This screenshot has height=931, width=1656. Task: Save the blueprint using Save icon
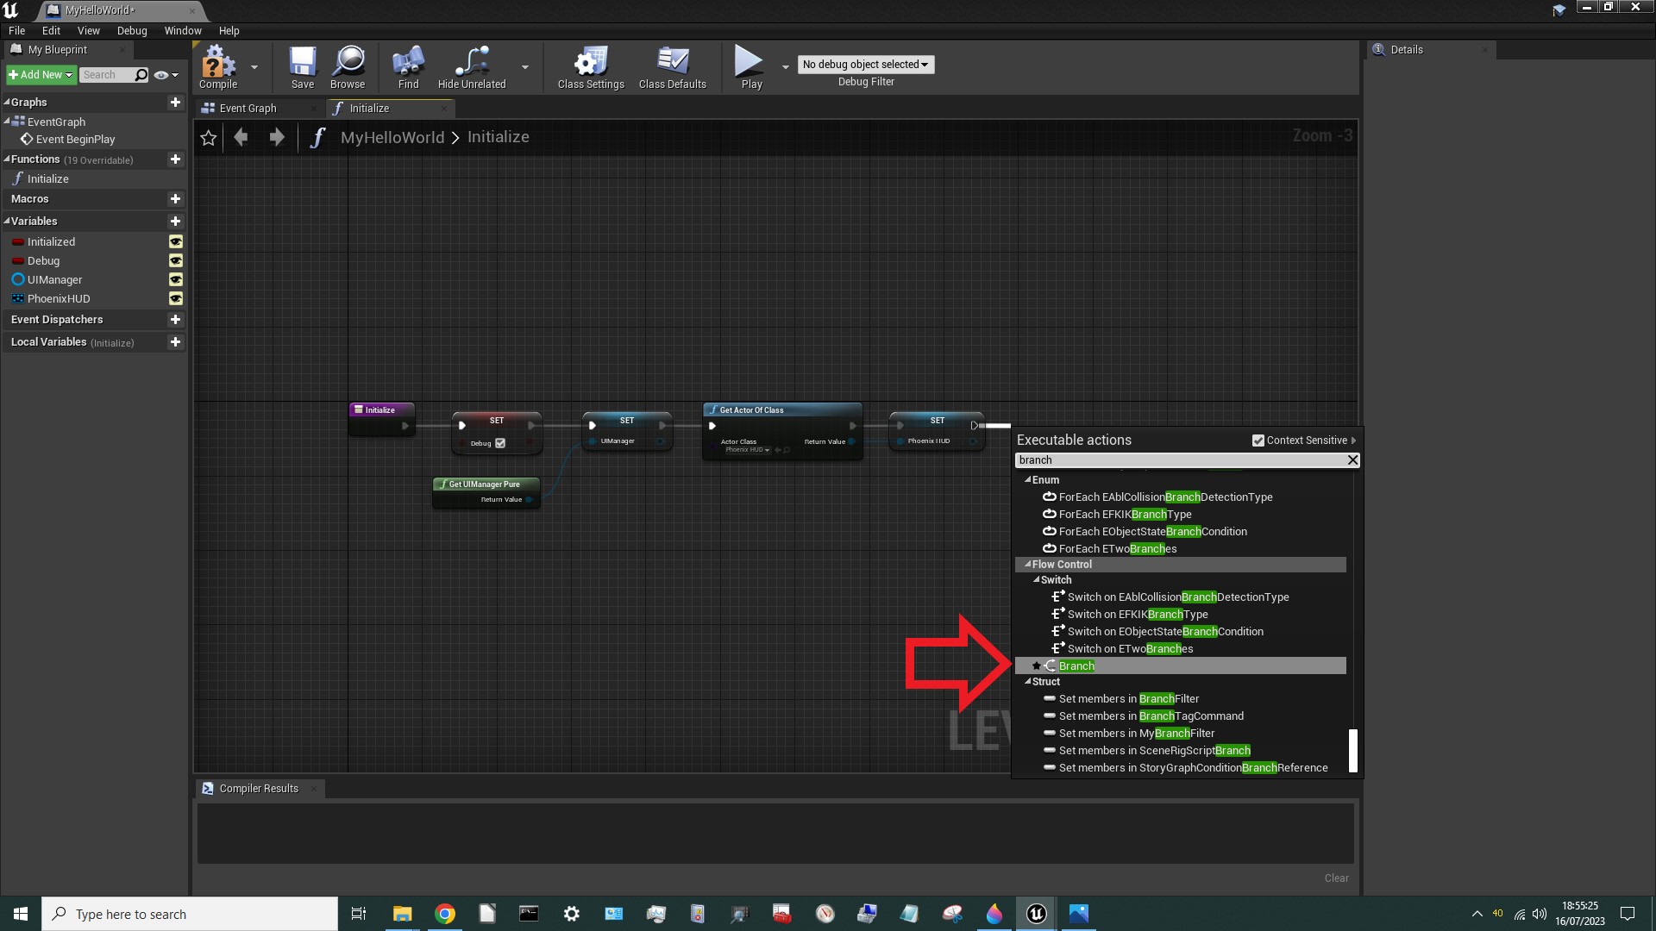click(x=303, y=67)
